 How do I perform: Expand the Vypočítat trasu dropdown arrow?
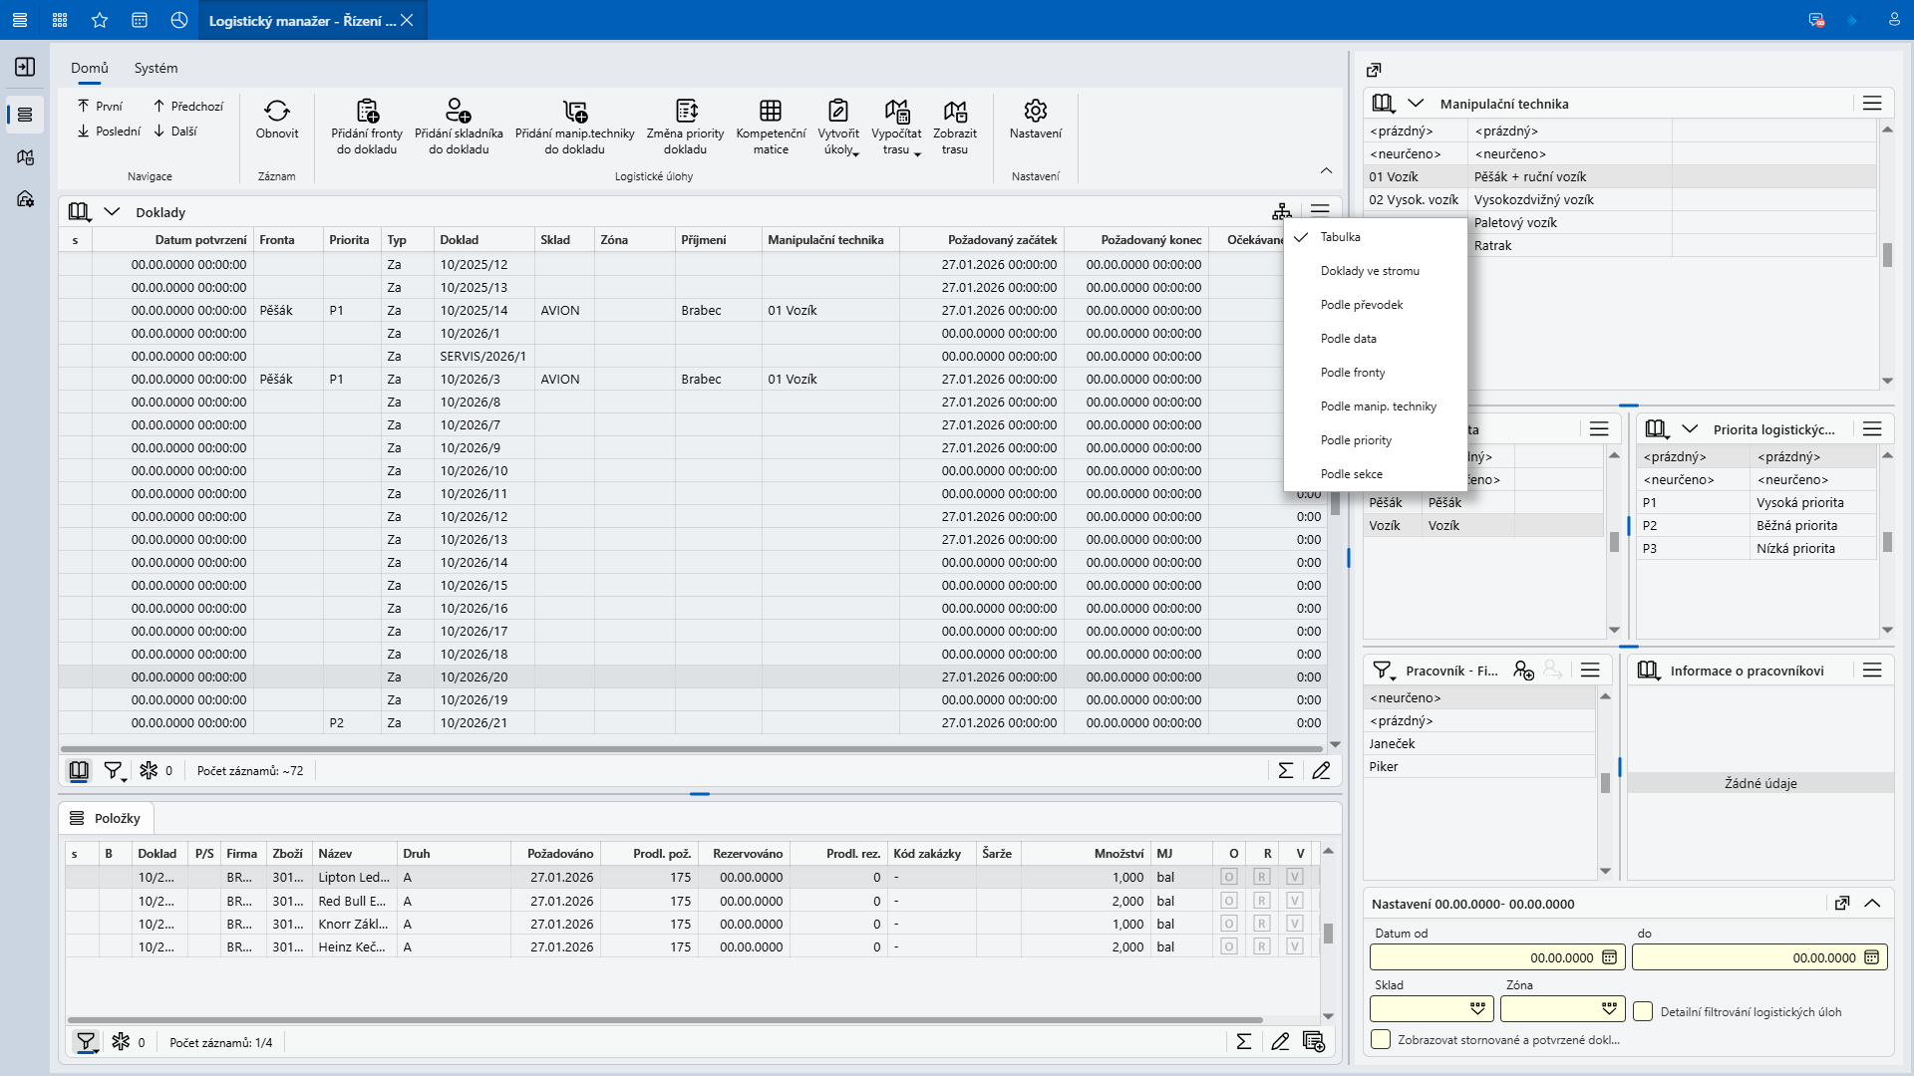tap(917, 152)
